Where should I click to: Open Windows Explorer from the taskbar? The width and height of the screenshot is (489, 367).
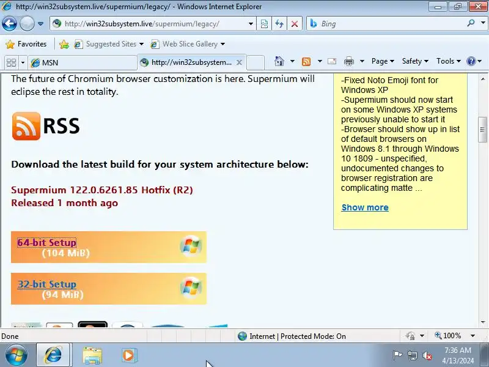pyautogui.click(x=92, y=355)
